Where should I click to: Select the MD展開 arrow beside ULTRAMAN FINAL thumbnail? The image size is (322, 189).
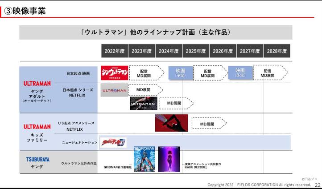coord(176,104)
